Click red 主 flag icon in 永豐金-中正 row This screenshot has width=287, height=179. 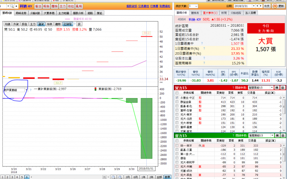[200, 98]
